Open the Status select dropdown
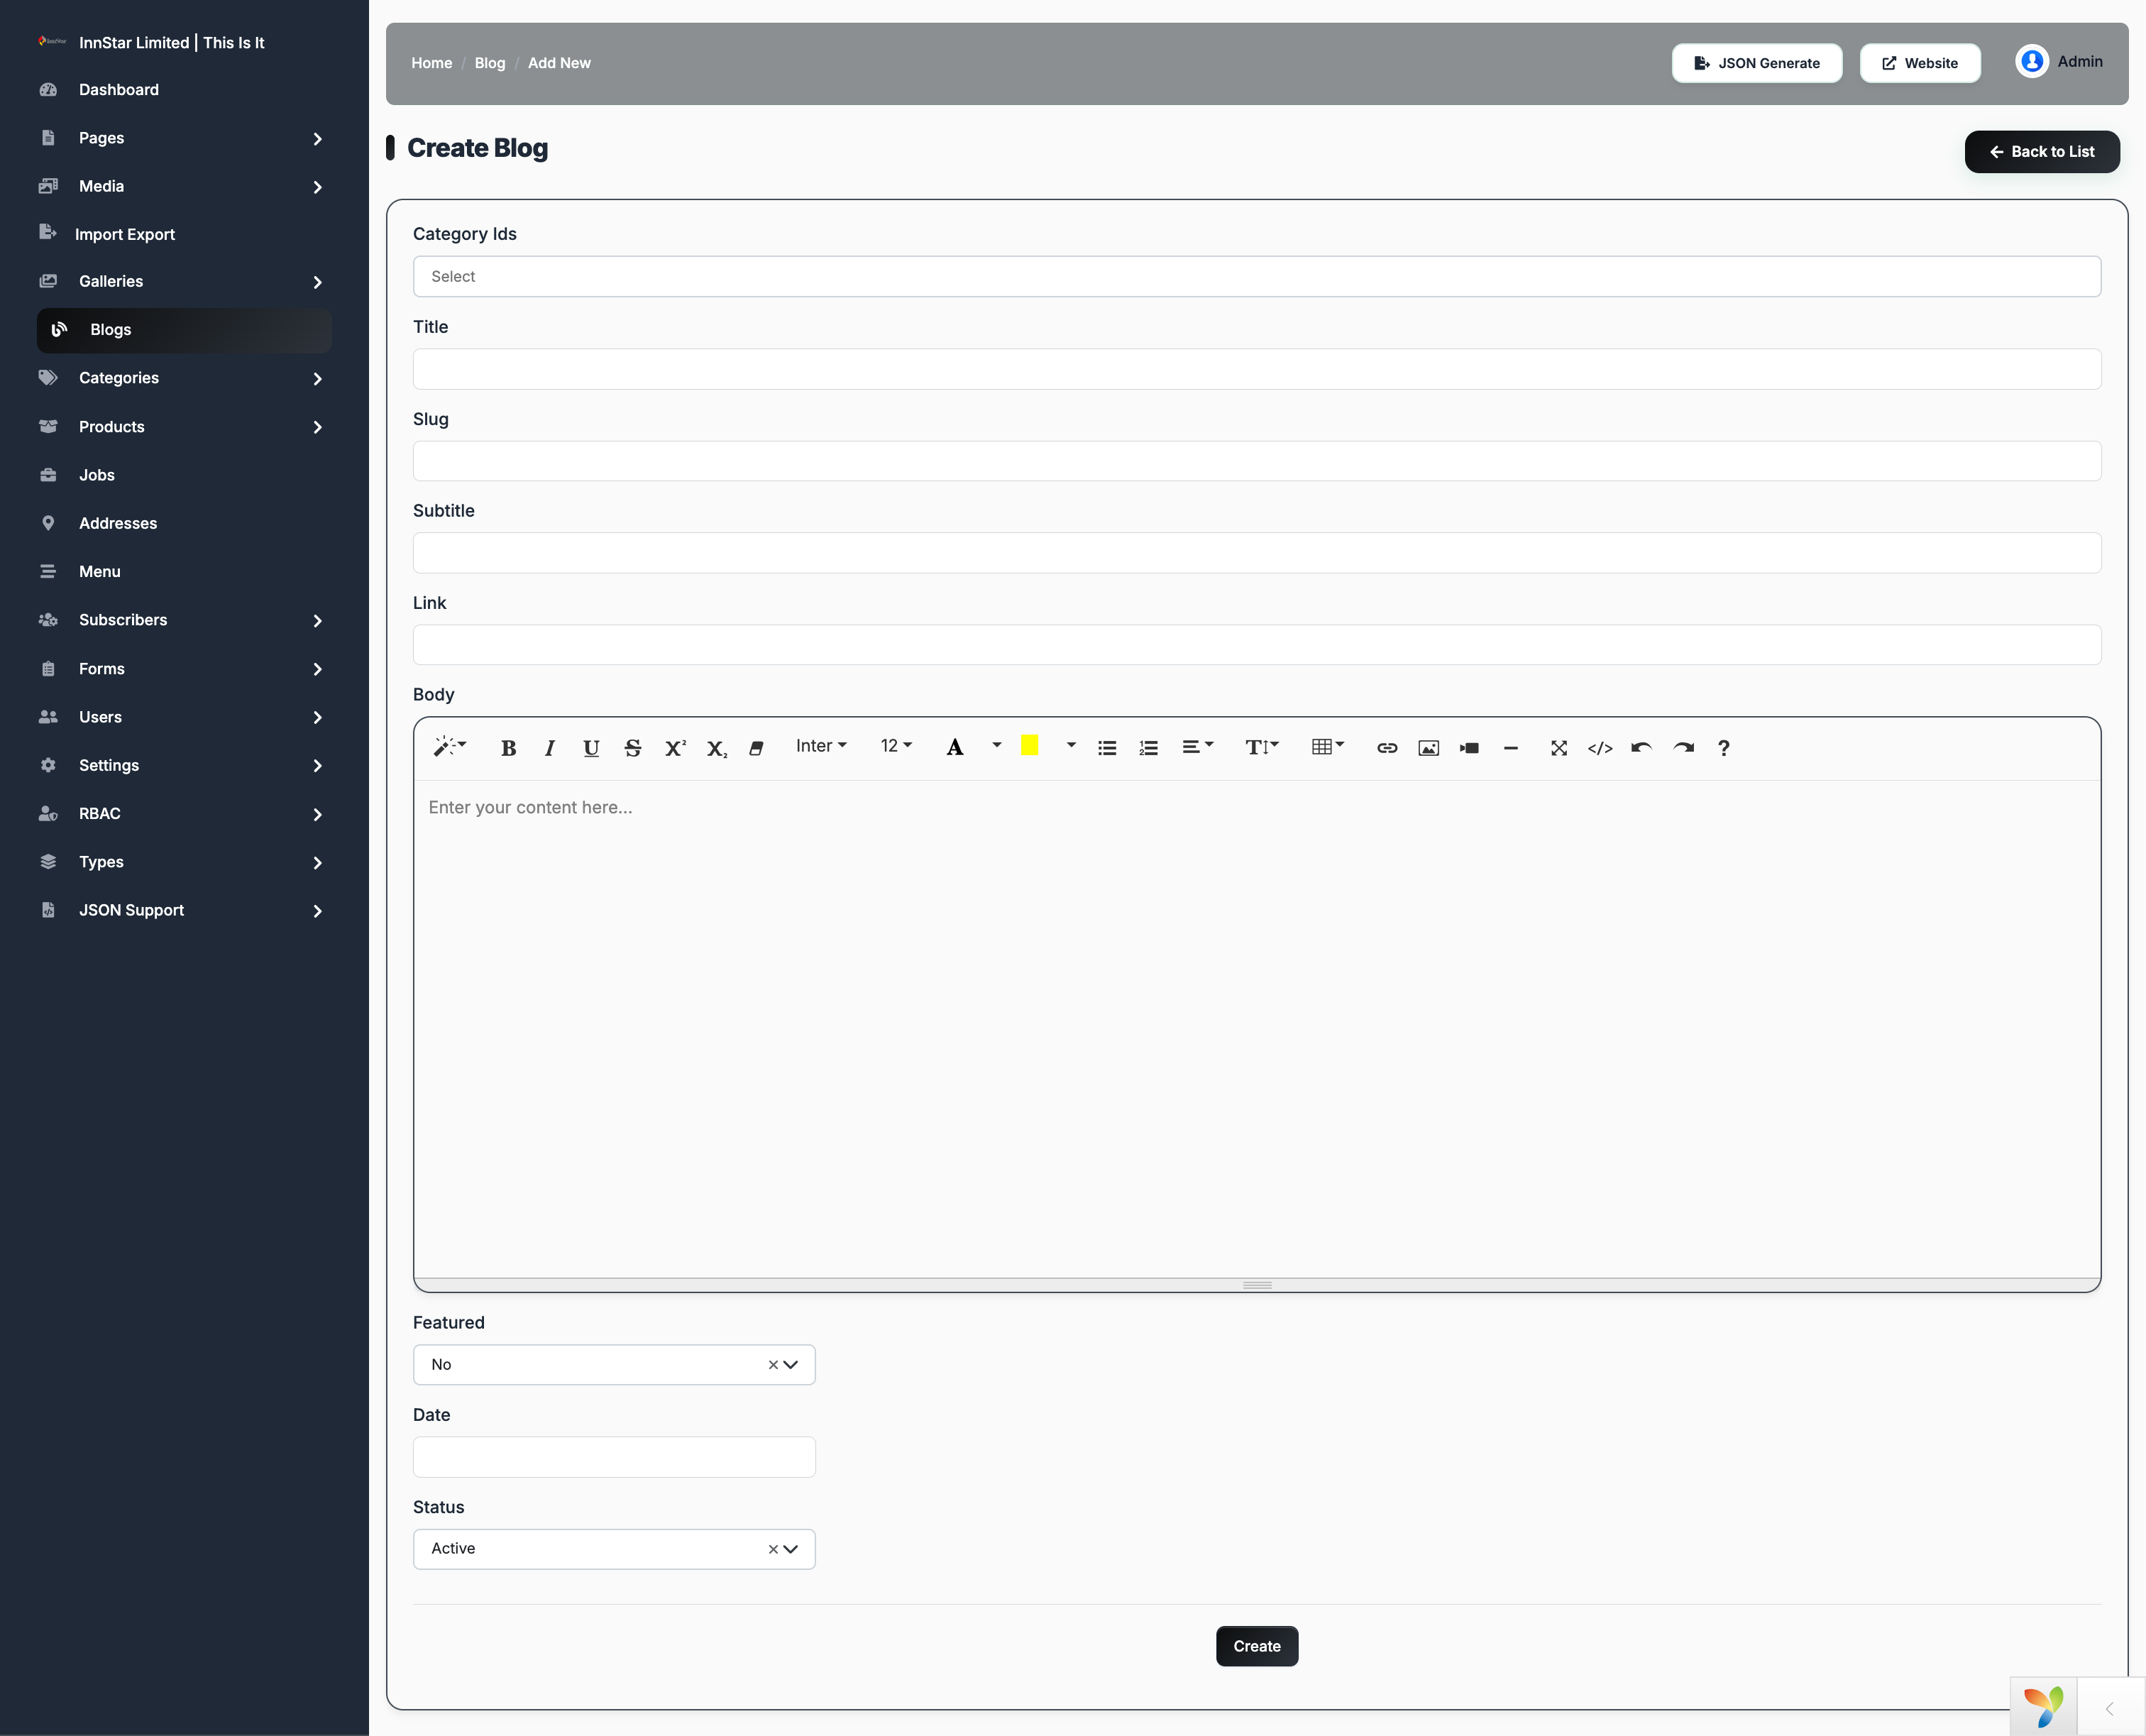Viewport: 2146px width, 1736px height. tap(614, 1549)
